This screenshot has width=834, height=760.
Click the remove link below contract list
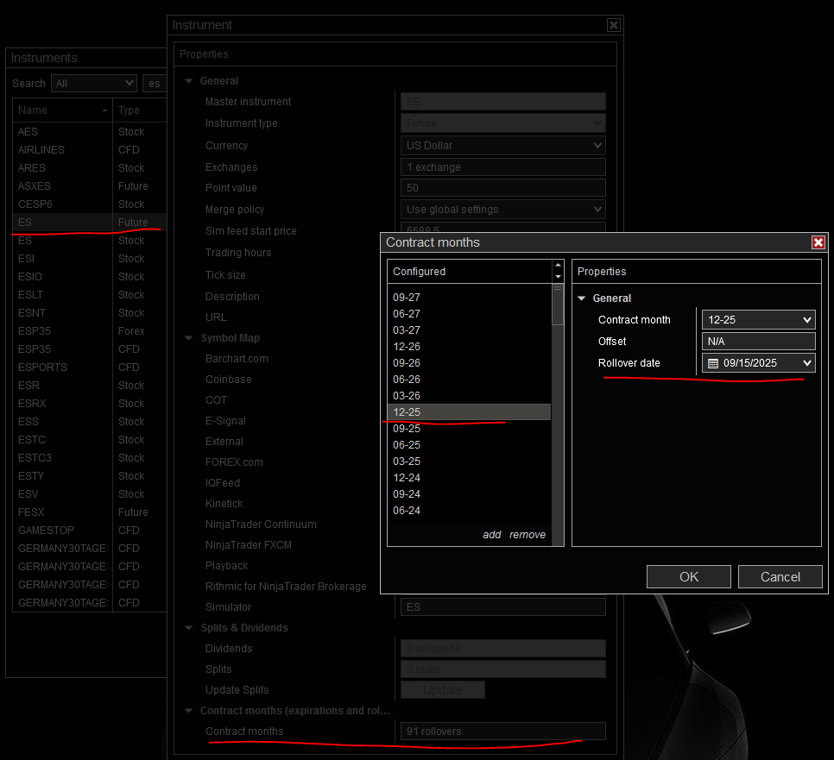[x=527, y=535]
